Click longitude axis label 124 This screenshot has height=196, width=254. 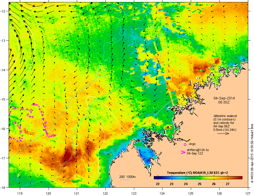tap(162, 193)
